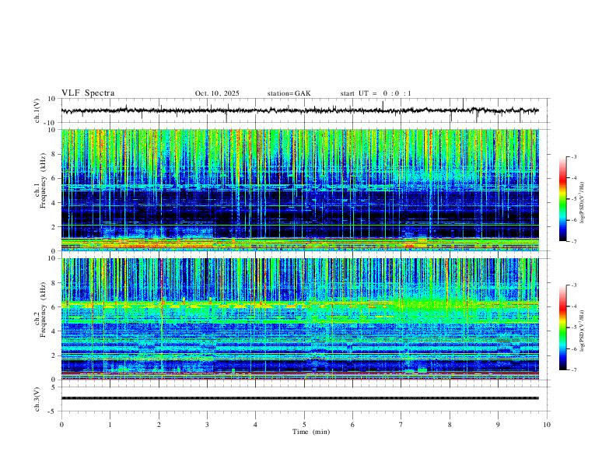Click time axis tick label "9"
Screen dimensions: 616x476
498,425
